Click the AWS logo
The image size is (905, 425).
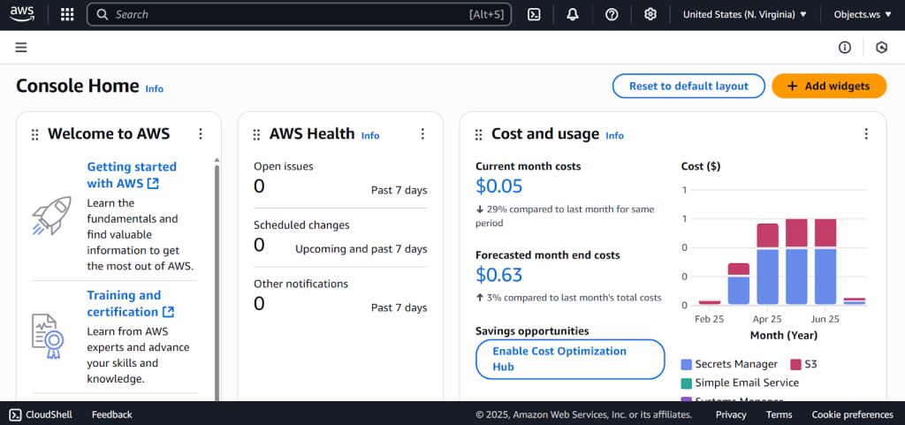[x=23, y=14]
